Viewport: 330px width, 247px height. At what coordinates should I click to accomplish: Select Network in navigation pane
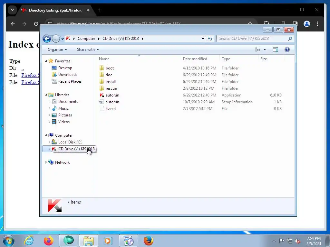(x=62, y=162)
